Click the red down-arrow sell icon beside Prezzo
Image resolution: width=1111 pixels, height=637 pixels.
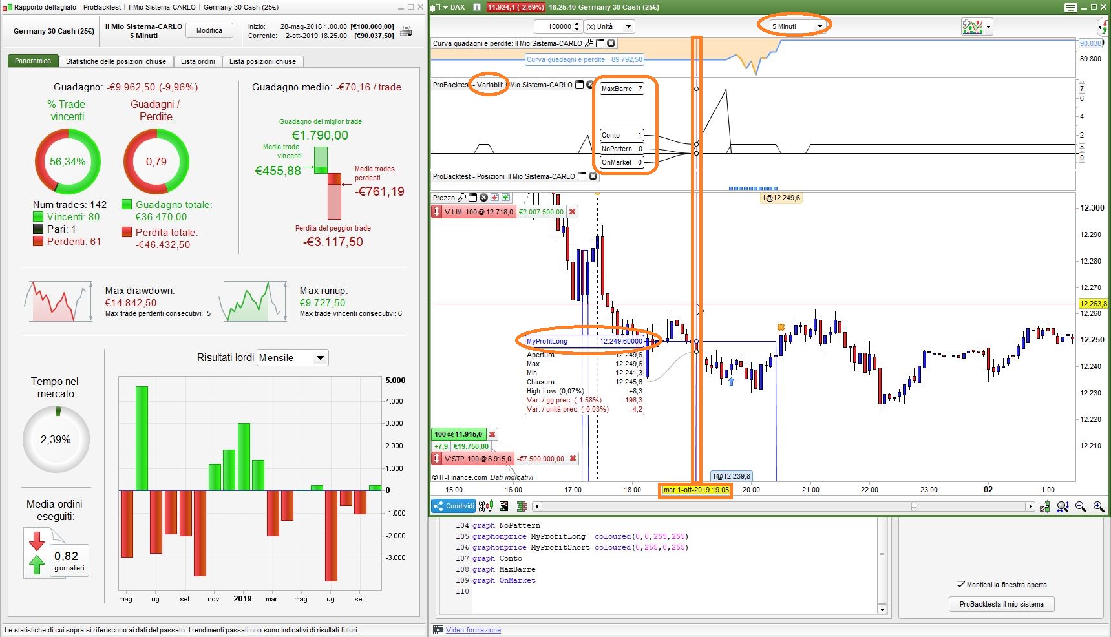pos(494,198)
